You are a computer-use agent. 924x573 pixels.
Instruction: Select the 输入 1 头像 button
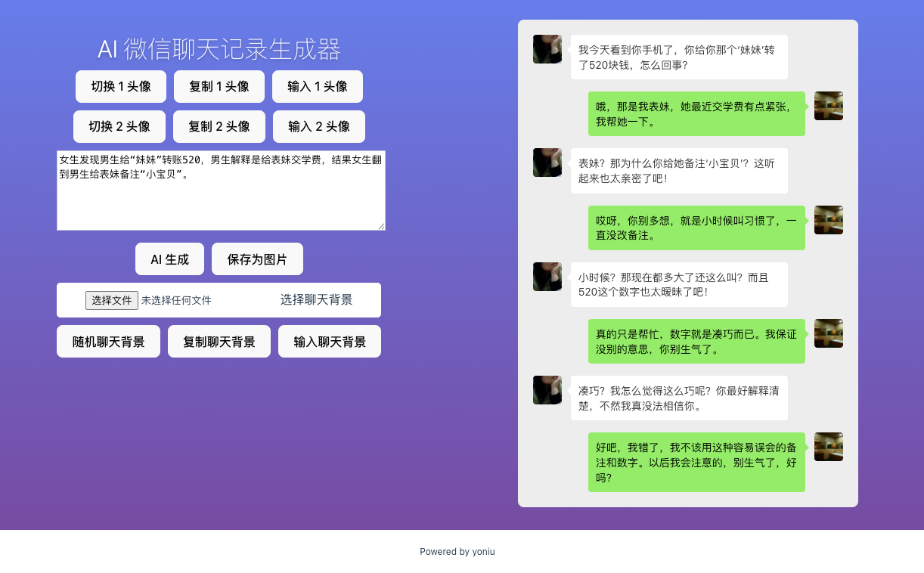[x=318, y=87]
